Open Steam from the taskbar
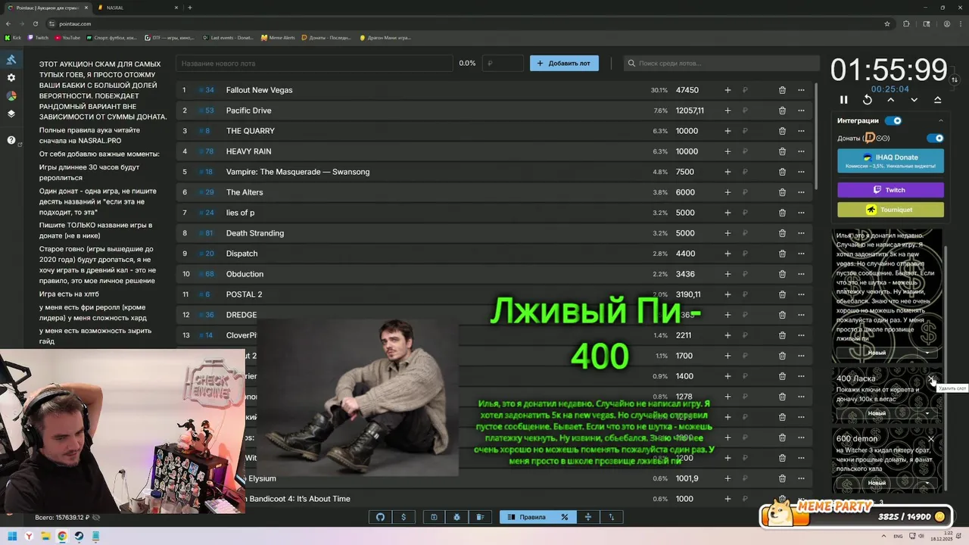The image size is (969, 545). [x=79, y=536]
